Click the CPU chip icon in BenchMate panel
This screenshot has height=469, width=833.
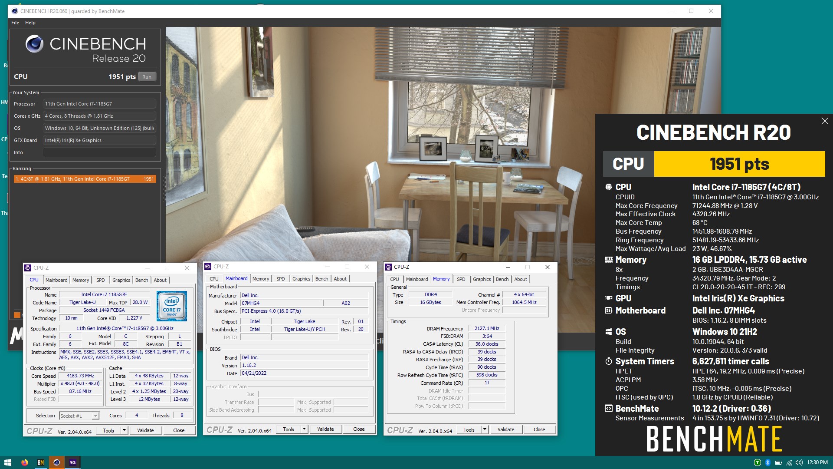(609, 187)
